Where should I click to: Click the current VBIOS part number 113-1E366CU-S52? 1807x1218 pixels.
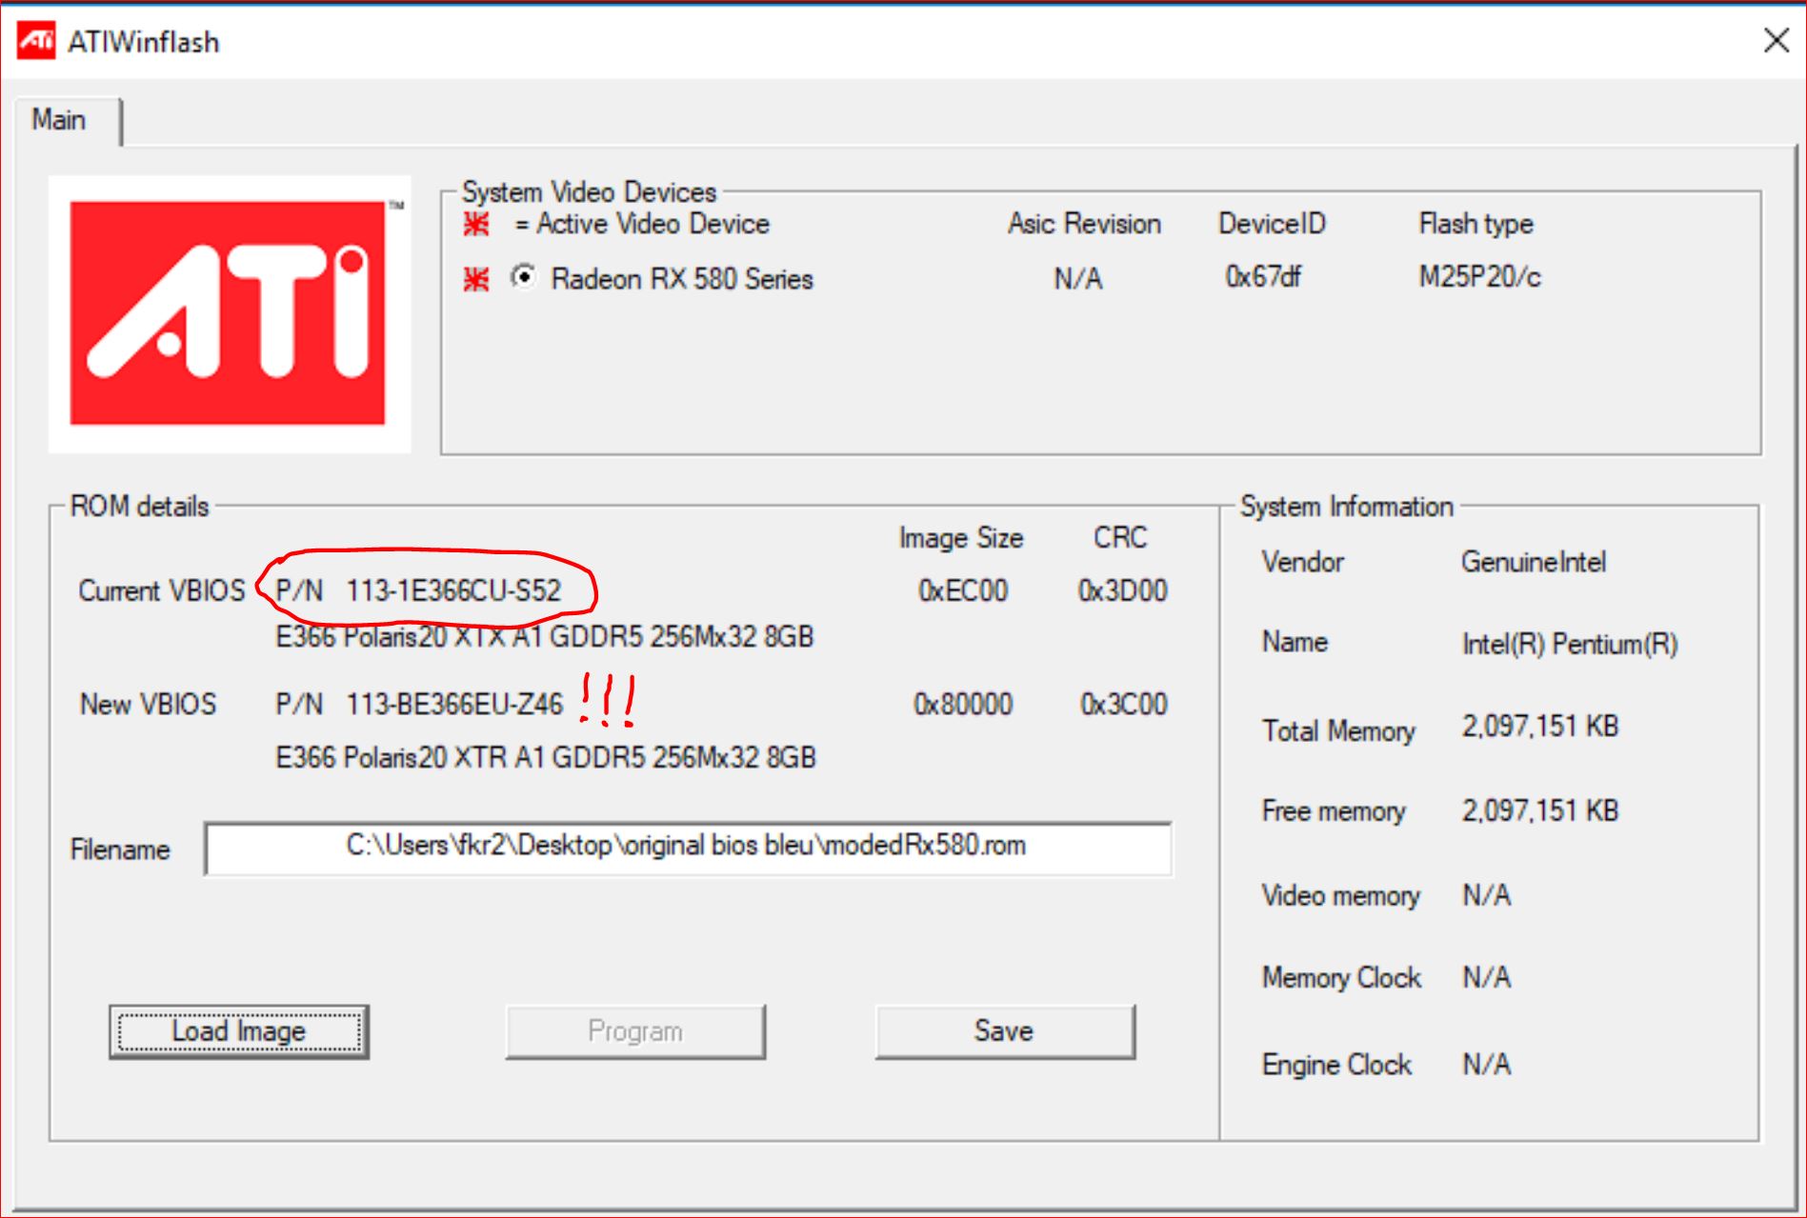(453, 590)
